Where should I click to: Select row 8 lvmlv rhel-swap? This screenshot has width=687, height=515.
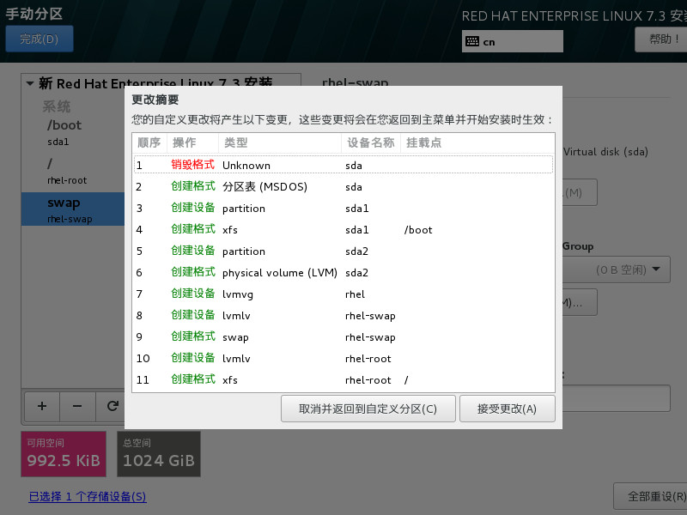[x=343, y=315]
